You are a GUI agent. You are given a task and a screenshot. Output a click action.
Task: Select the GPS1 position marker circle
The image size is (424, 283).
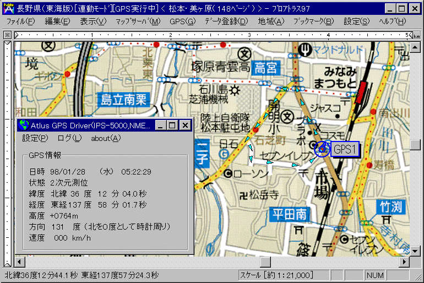[x=322, y=149]
